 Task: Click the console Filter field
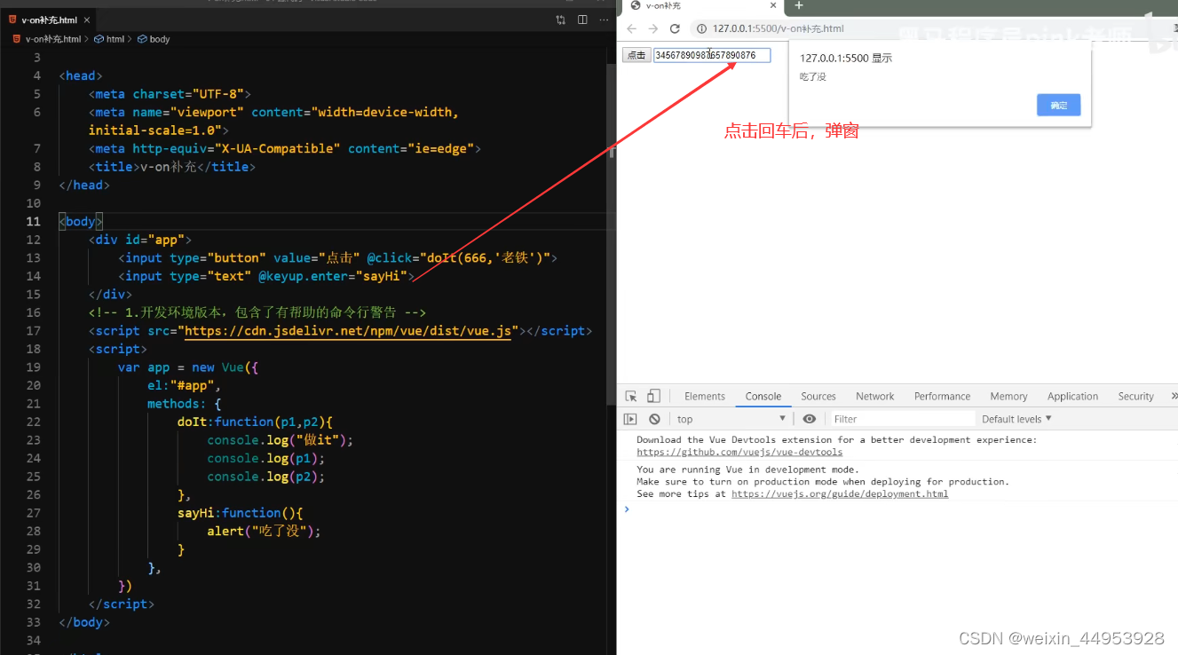pos(901,419)
